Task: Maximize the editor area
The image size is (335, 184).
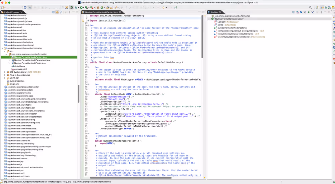Action: [204, 12]
